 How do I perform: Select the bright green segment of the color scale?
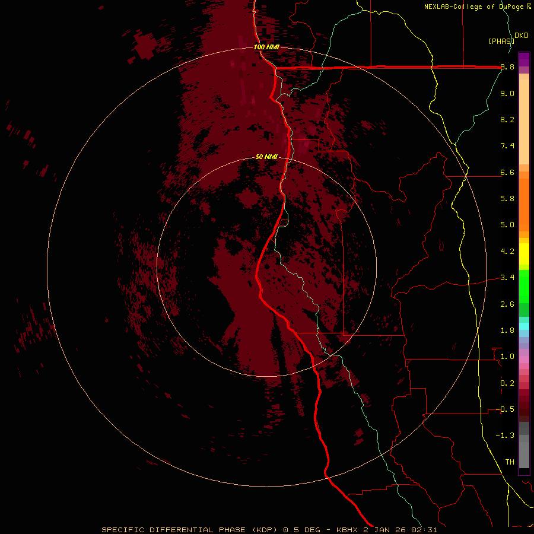coord(524,286)
